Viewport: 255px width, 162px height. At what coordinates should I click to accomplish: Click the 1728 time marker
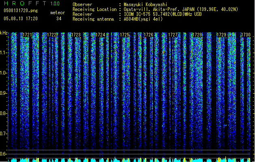tap(197, 35)
